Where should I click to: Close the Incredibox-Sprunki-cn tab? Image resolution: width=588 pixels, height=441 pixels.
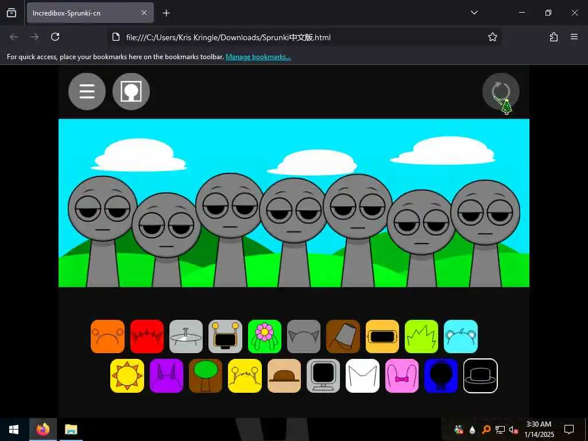coord(144,13)
